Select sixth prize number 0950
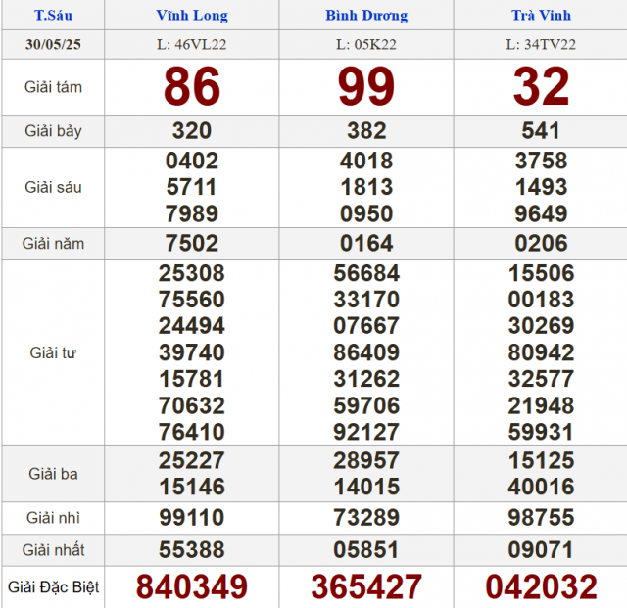Image resolution: width=627 pixels, height=608 pixels. 366,213
